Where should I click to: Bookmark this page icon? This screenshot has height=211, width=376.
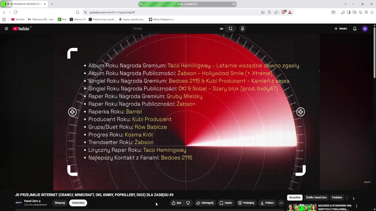click(78, 12)
